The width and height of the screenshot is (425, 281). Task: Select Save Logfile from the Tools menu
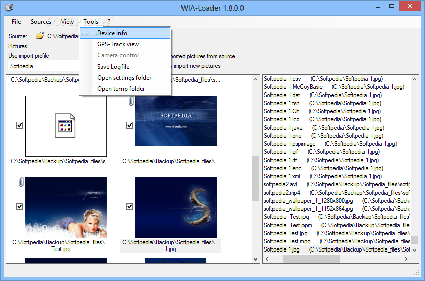(125, 67)
